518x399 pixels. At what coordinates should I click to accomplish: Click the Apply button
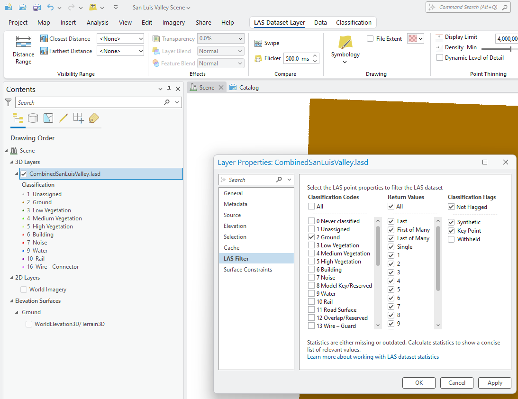(494, 383)
